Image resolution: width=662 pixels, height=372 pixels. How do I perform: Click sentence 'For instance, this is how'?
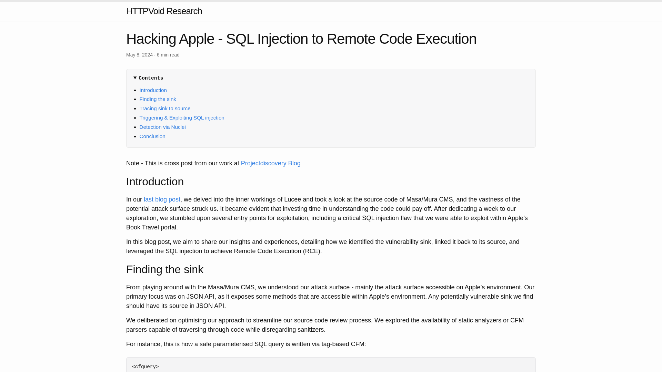pyautogui.click(x=246, y=344)
